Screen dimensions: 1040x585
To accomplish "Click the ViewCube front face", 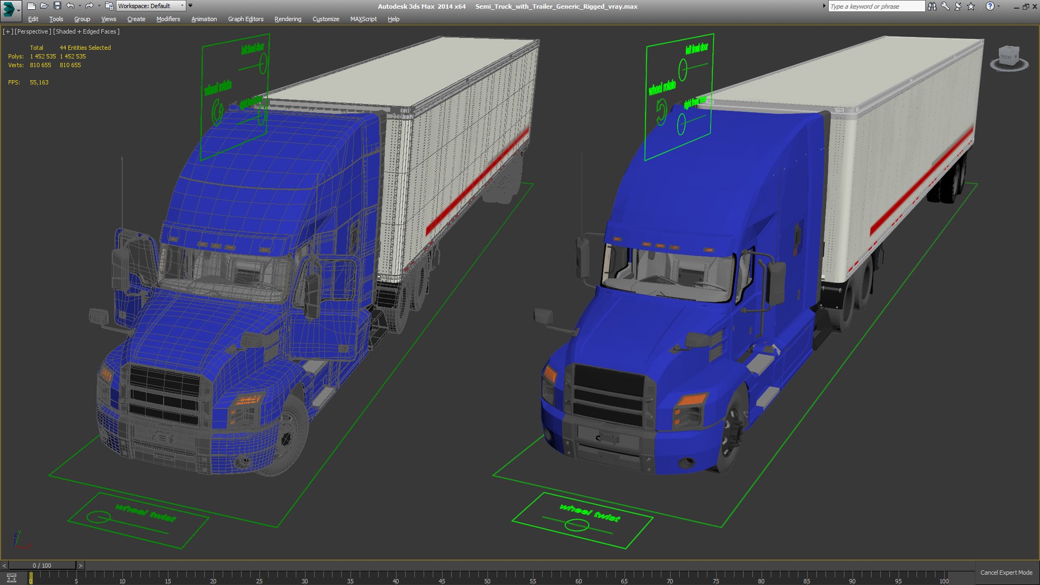I will tap(1006, 56).
